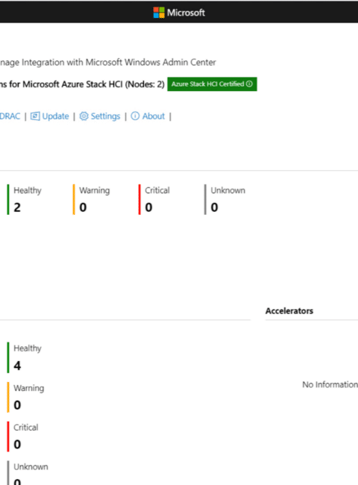
Task: Open the About link
Action: (154, 116)
